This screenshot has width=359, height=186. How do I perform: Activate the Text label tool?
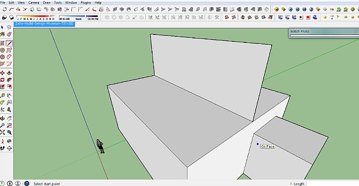pos(9,103)
